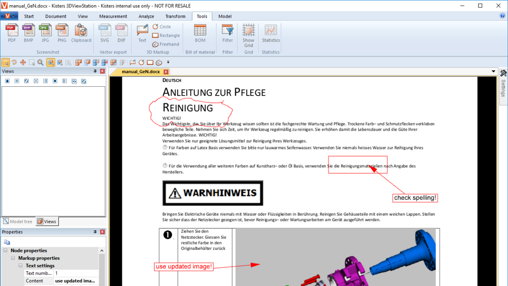Open quick toolbar customize dropdown

click(x=168, y=62)
